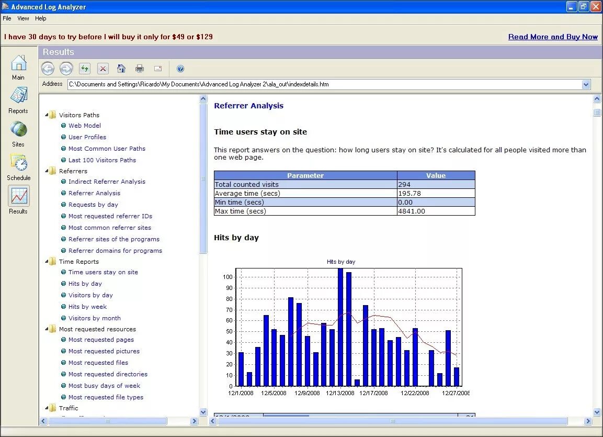Viewport: 603px width, 437px height.
Task: Open Most requested referrer IDs link
Action: (x=110, y=216)
